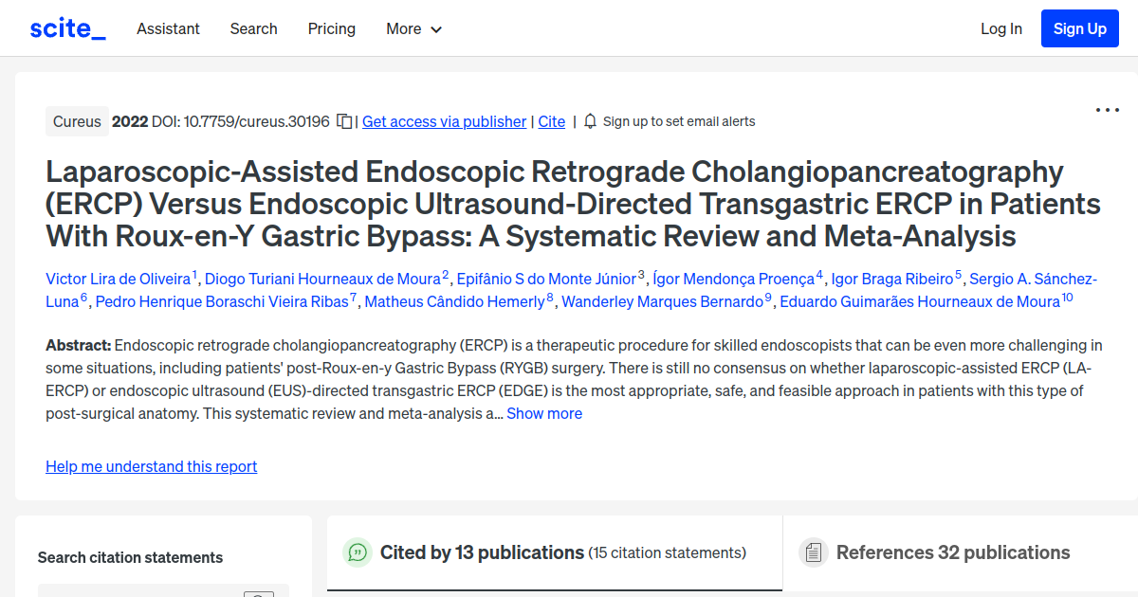Click the search icon in citation statements box
Viewport: 1138px width, 597px height.
(258, 593)
